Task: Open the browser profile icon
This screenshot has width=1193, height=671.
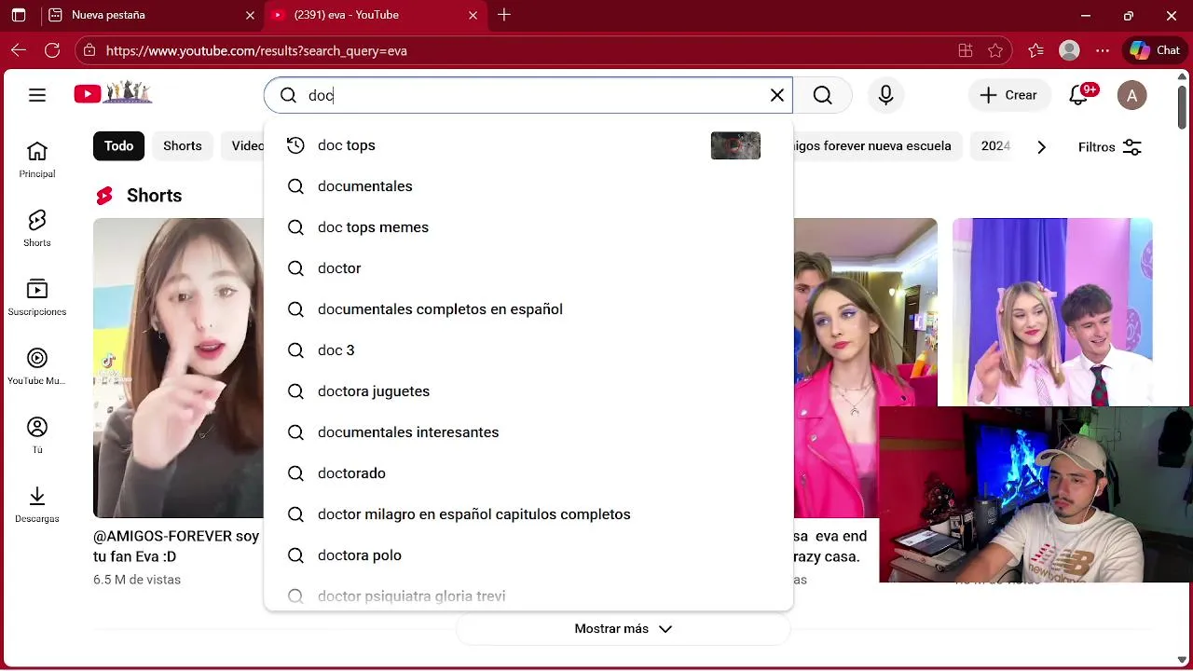Action: click(1069, 50)
